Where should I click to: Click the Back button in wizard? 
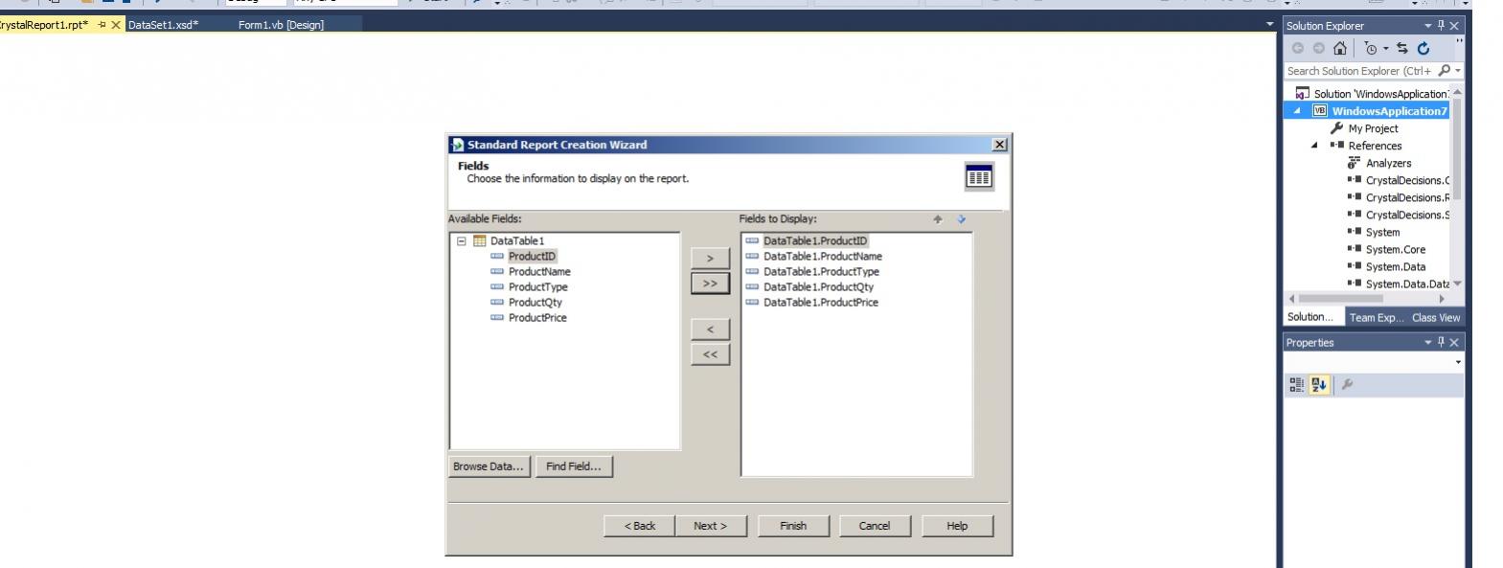(640, 526)
